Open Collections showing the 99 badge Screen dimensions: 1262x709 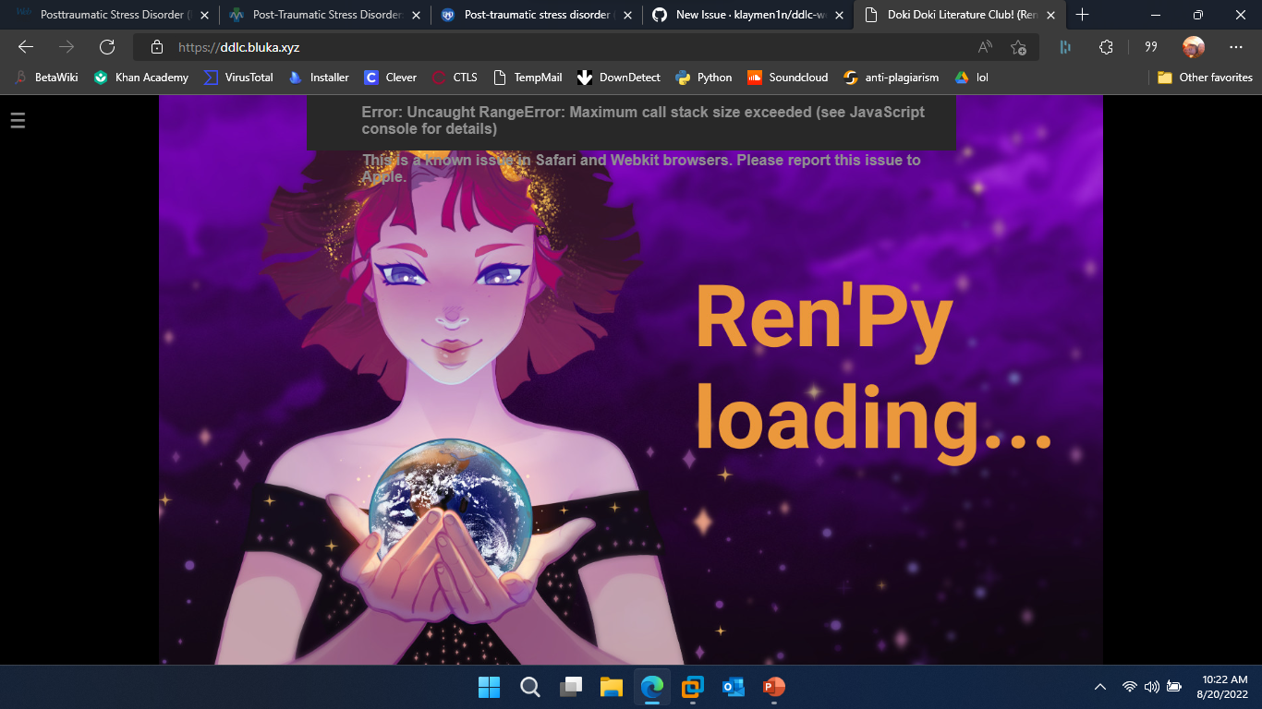click(x=1150, y=46)
